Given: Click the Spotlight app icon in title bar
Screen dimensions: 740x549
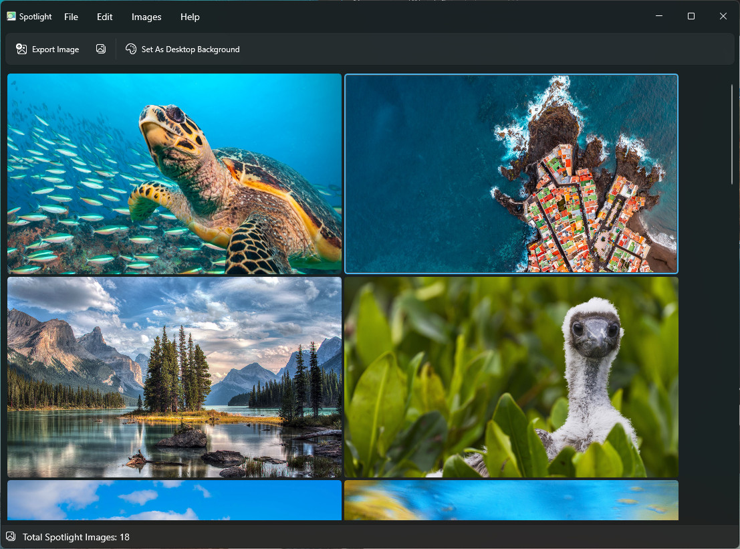Looking at the screenshot, I should pos(11,17).
